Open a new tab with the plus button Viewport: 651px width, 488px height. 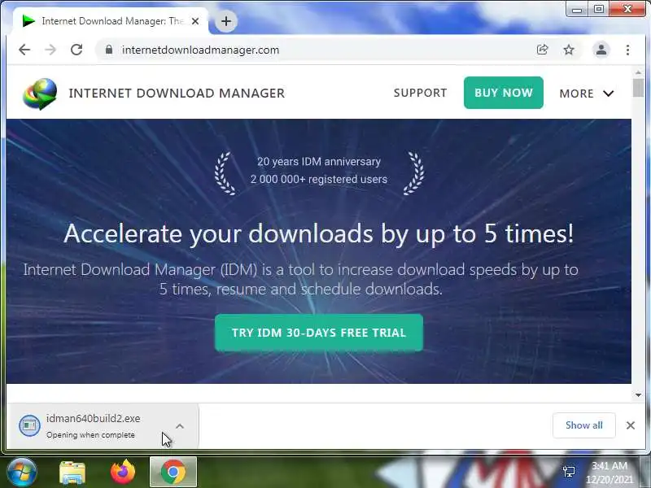[x=226, y=21]
